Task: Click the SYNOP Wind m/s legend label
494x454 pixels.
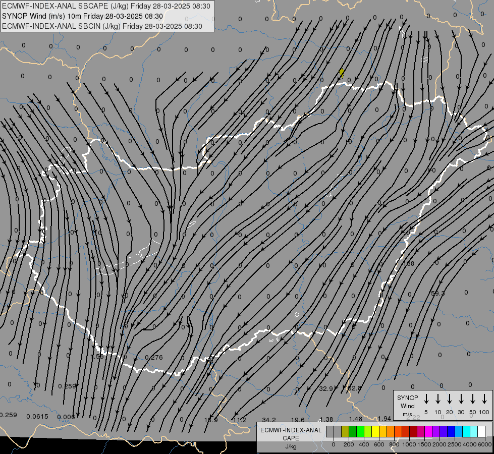Action: [x=407, y=406]
